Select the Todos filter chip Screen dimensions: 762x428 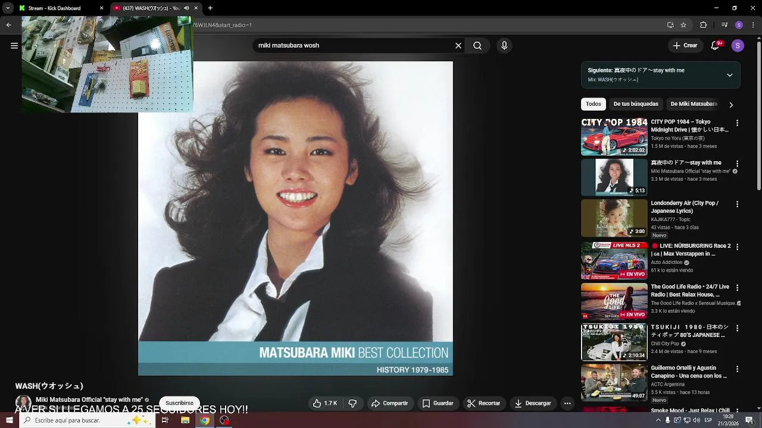594,104
